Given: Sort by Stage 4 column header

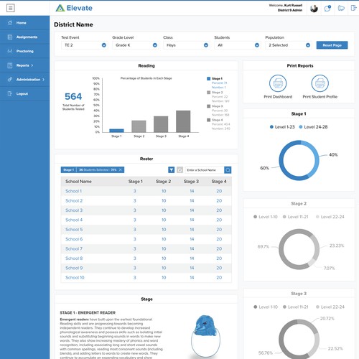Looking at the screenshot, I should [219, 182].
